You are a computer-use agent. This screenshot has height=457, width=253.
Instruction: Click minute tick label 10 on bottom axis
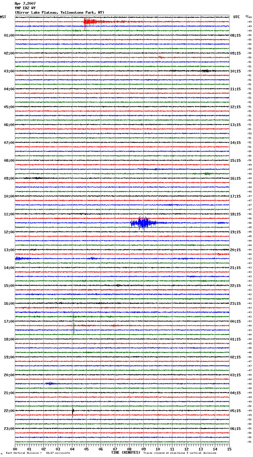point(158,449)
